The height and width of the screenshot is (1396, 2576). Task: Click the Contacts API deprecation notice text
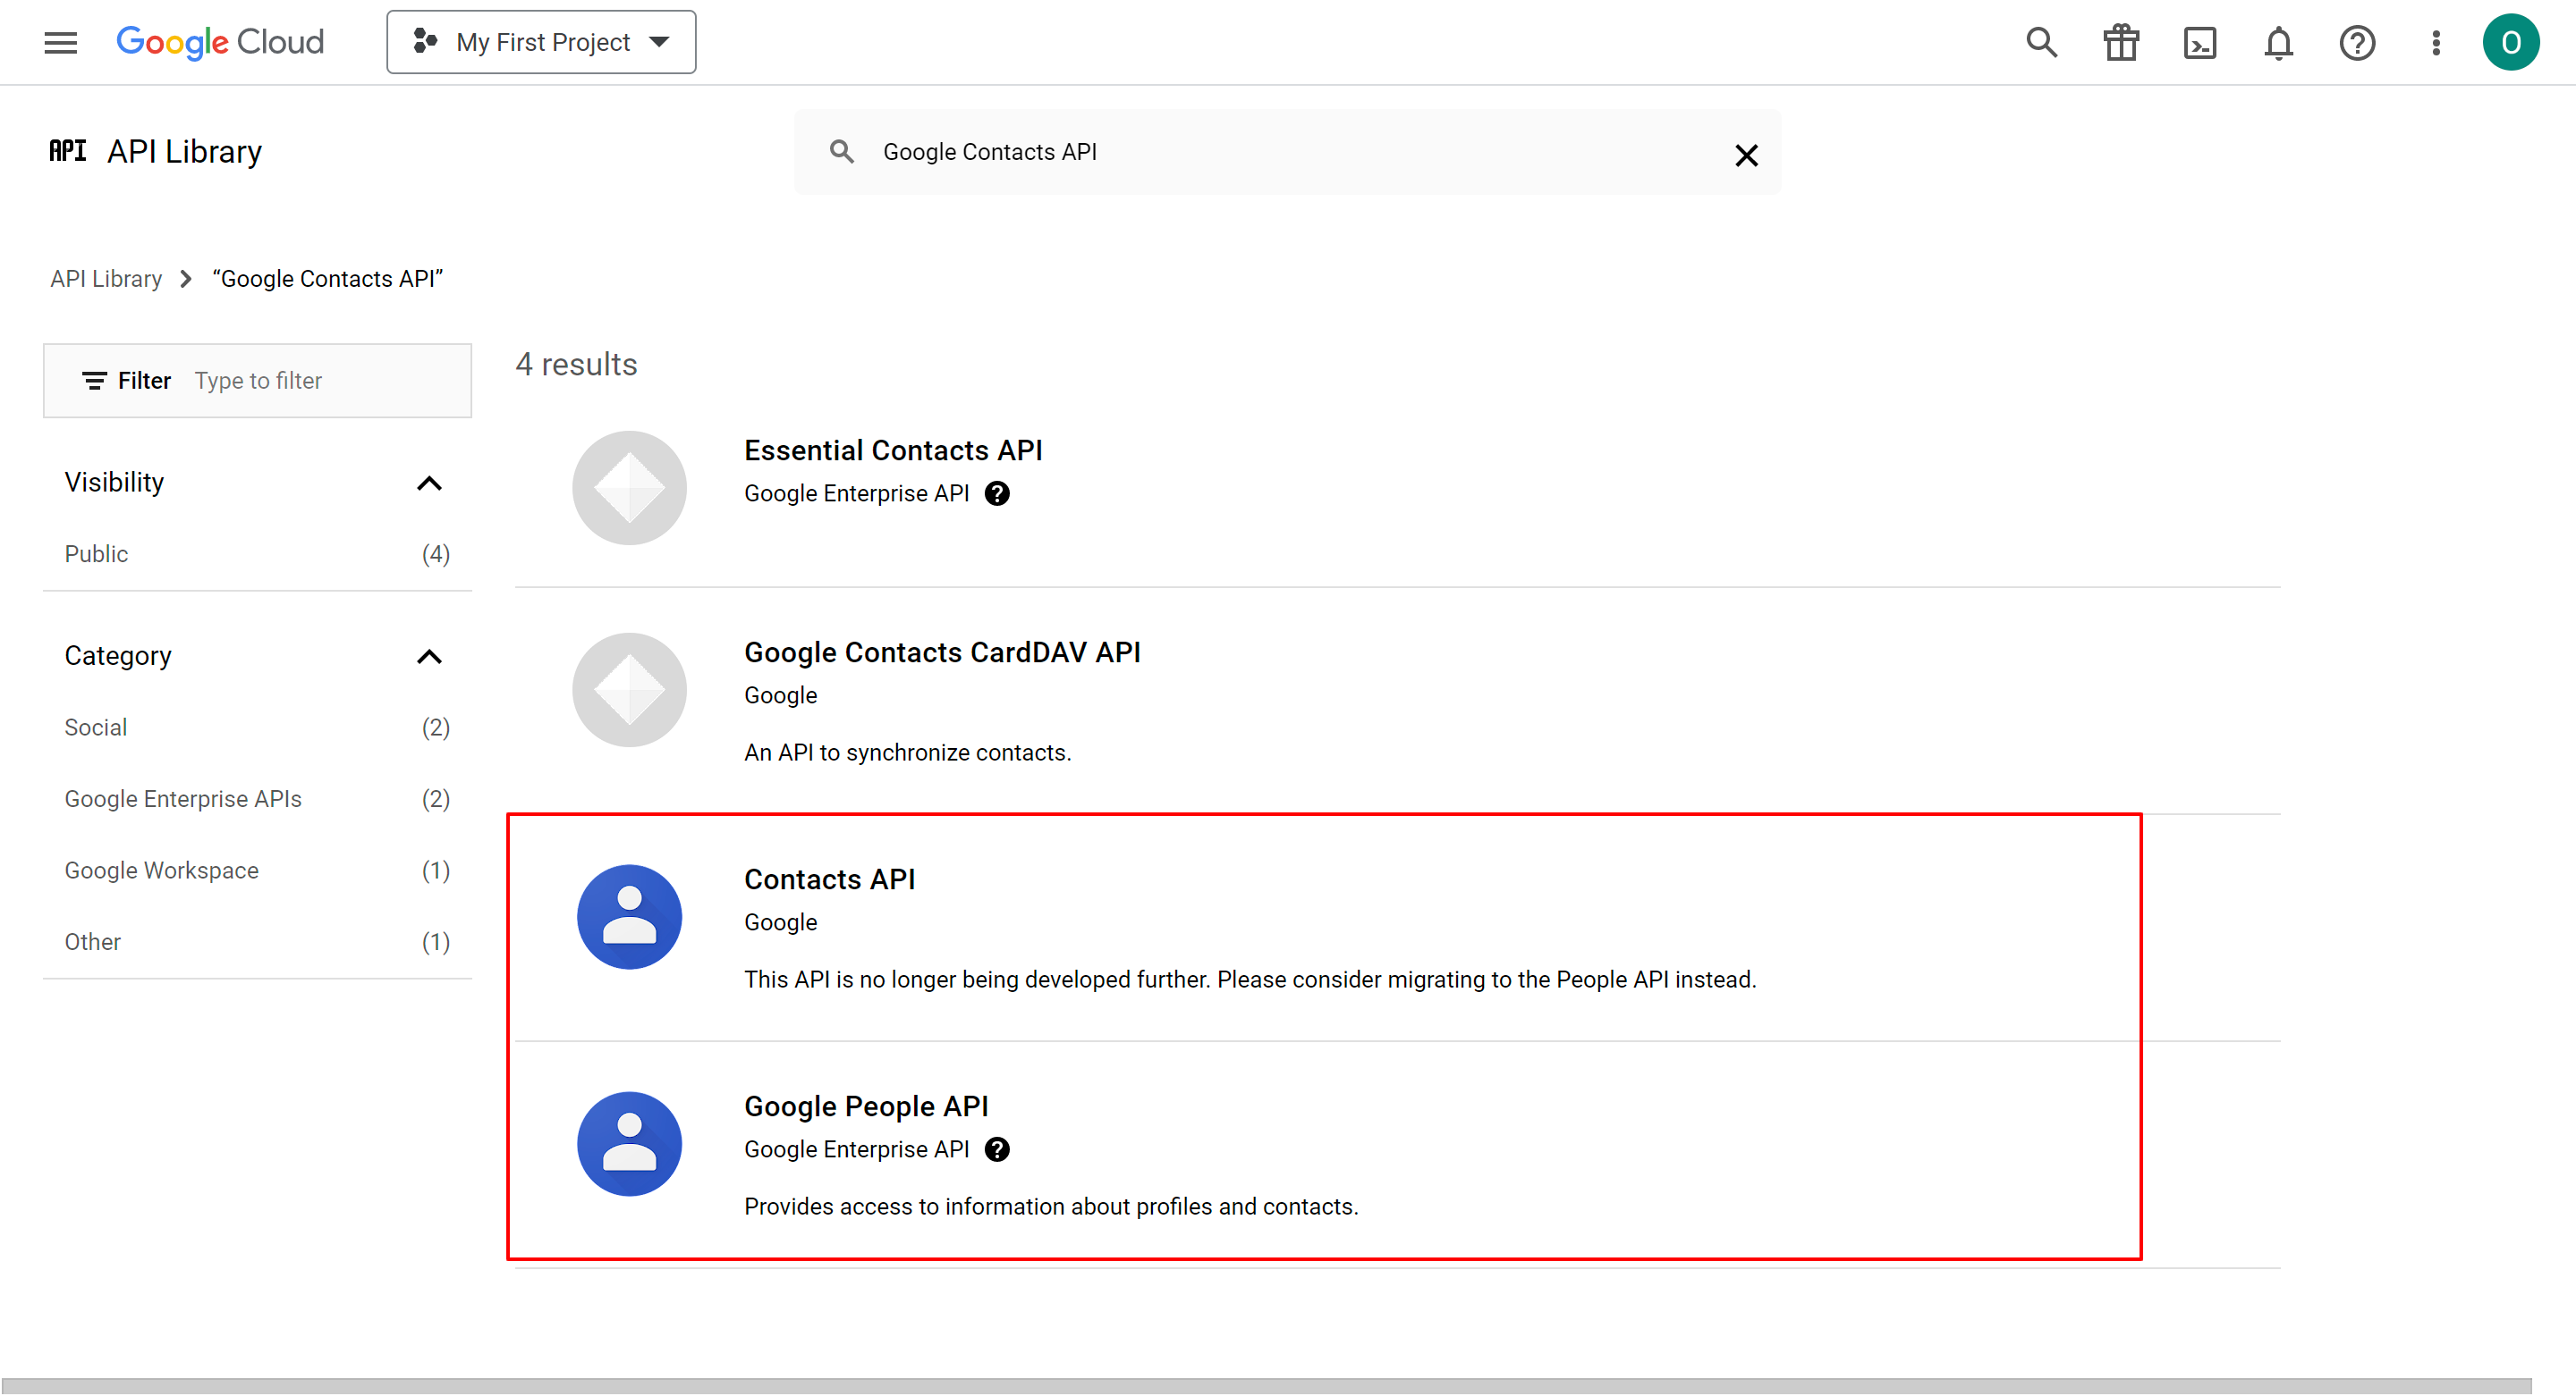(1250, 980)
